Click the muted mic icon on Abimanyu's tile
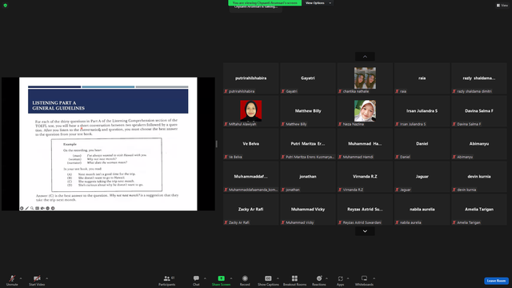This screenshot has width=512, height=288. (x=454, y=157)
